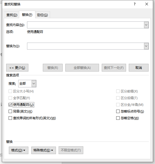Toggle 查找单词的所有形式(英文) checkbox
This screenshot has width=155, height=164.
(10, 118)
